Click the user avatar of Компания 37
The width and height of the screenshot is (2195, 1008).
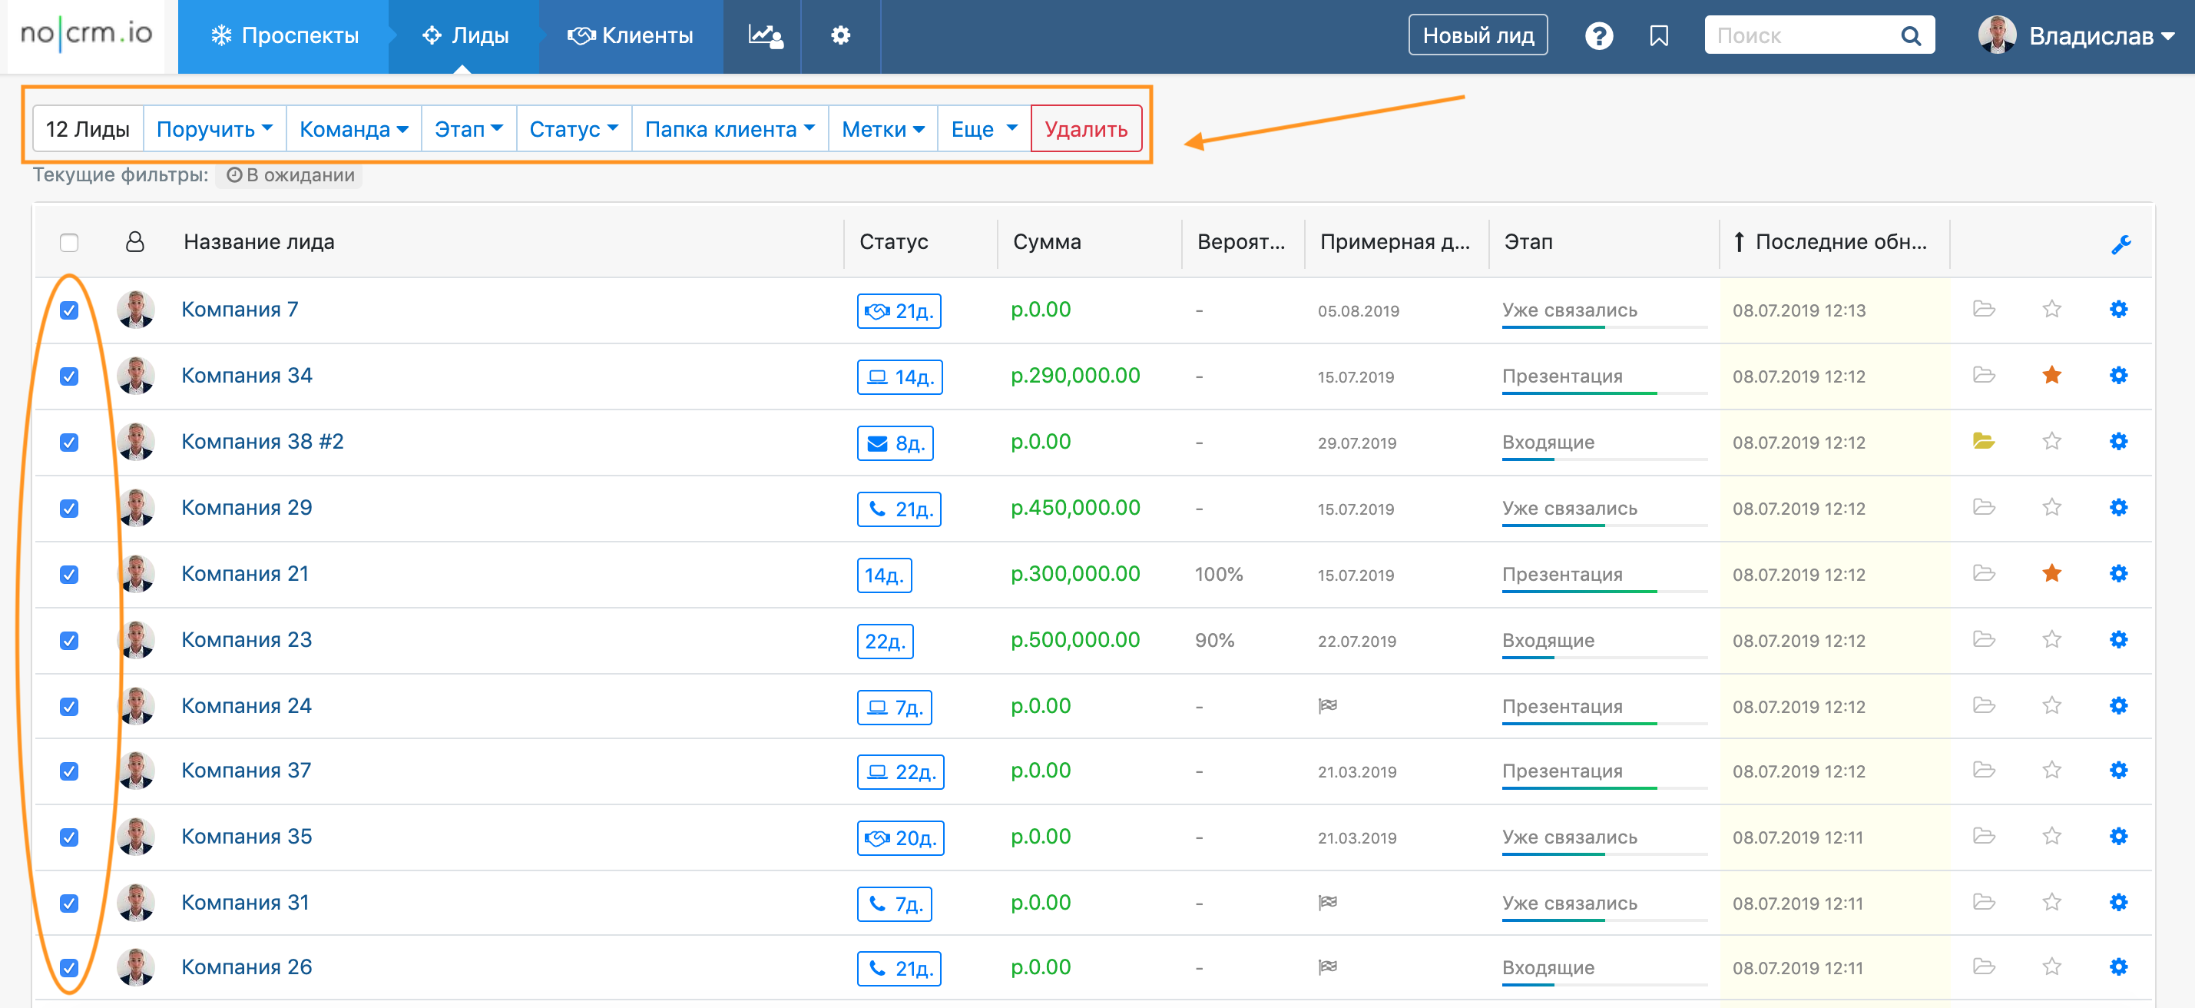[x=135, y=771]
